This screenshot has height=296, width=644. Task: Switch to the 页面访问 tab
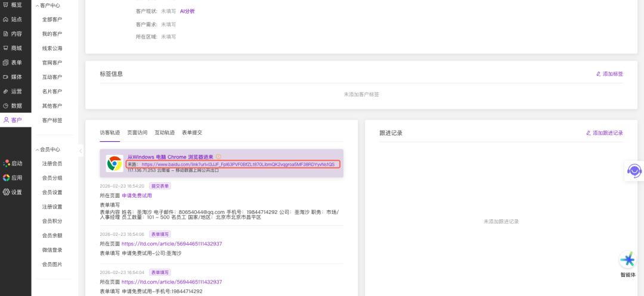click(x=137, y=133)
